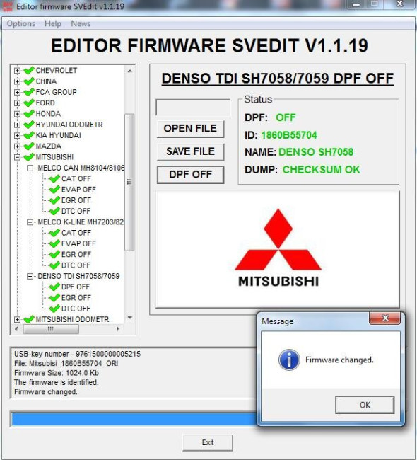Image resolution: width=417 pixels, height=460 pixels.
Task: Click the green checkmark beside FCA GROUP
Action: [29, 92]
